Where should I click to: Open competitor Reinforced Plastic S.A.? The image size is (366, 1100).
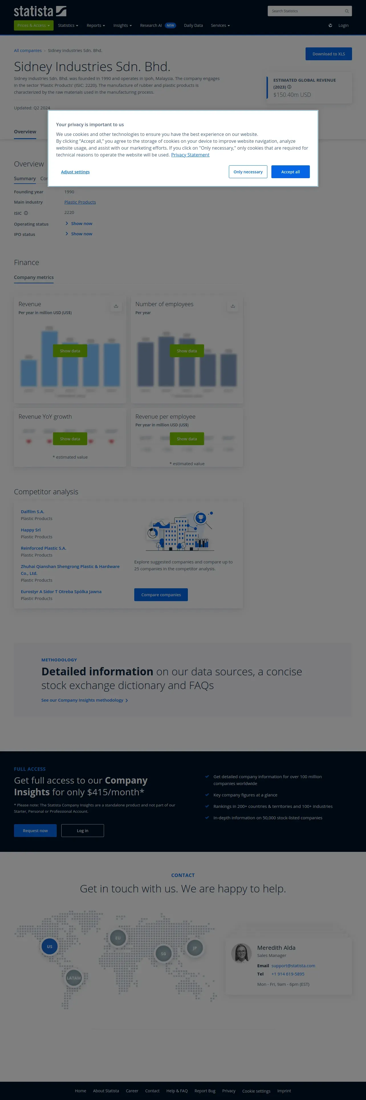tap(43, 549)
